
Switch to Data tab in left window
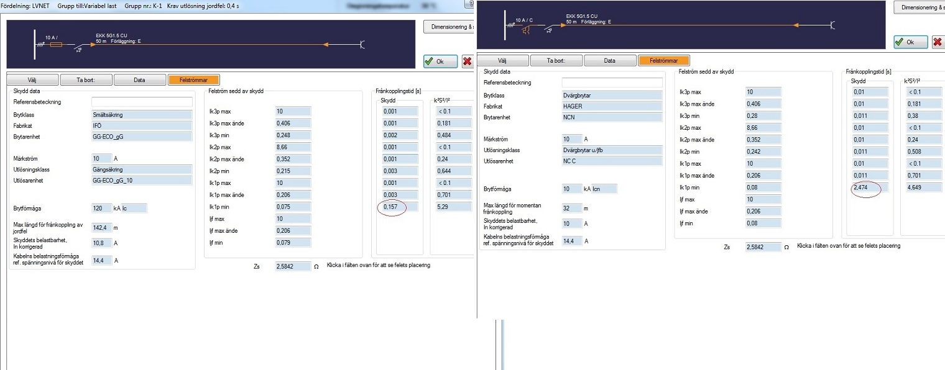click(x=140, y=80)
